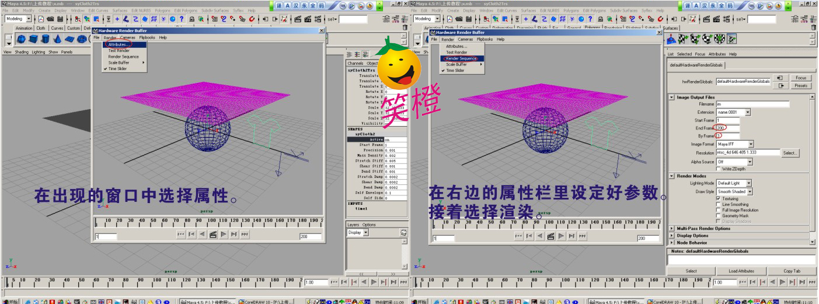Image resolution: width=819 pixels, height=304 pixels.
Task: Click the Load Attributes button
Action: coord(741,271)
